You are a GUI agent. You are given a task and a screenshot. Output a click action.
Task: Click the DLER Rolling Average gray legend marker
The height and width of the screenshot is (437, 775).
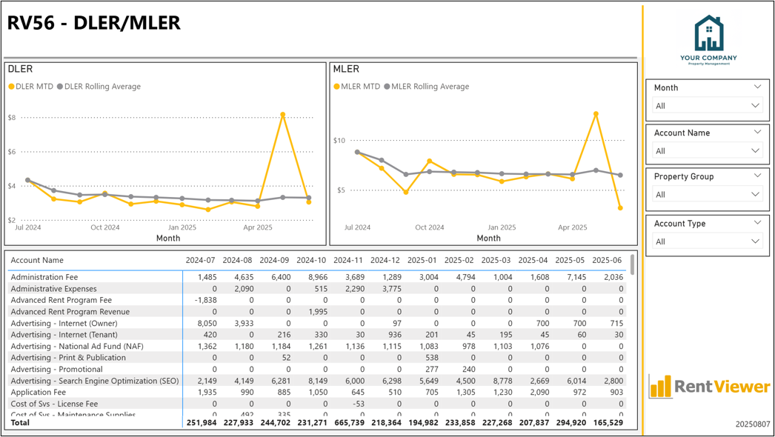[60, 87]
